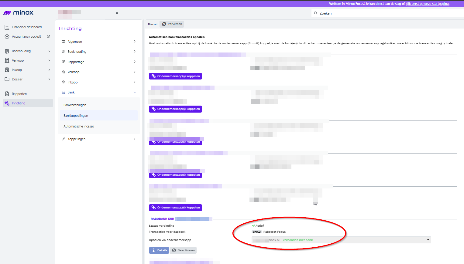This screenshot has width=464, height=264.
Task: Expand the Algemeen section chevron
Action: [135, 41]
